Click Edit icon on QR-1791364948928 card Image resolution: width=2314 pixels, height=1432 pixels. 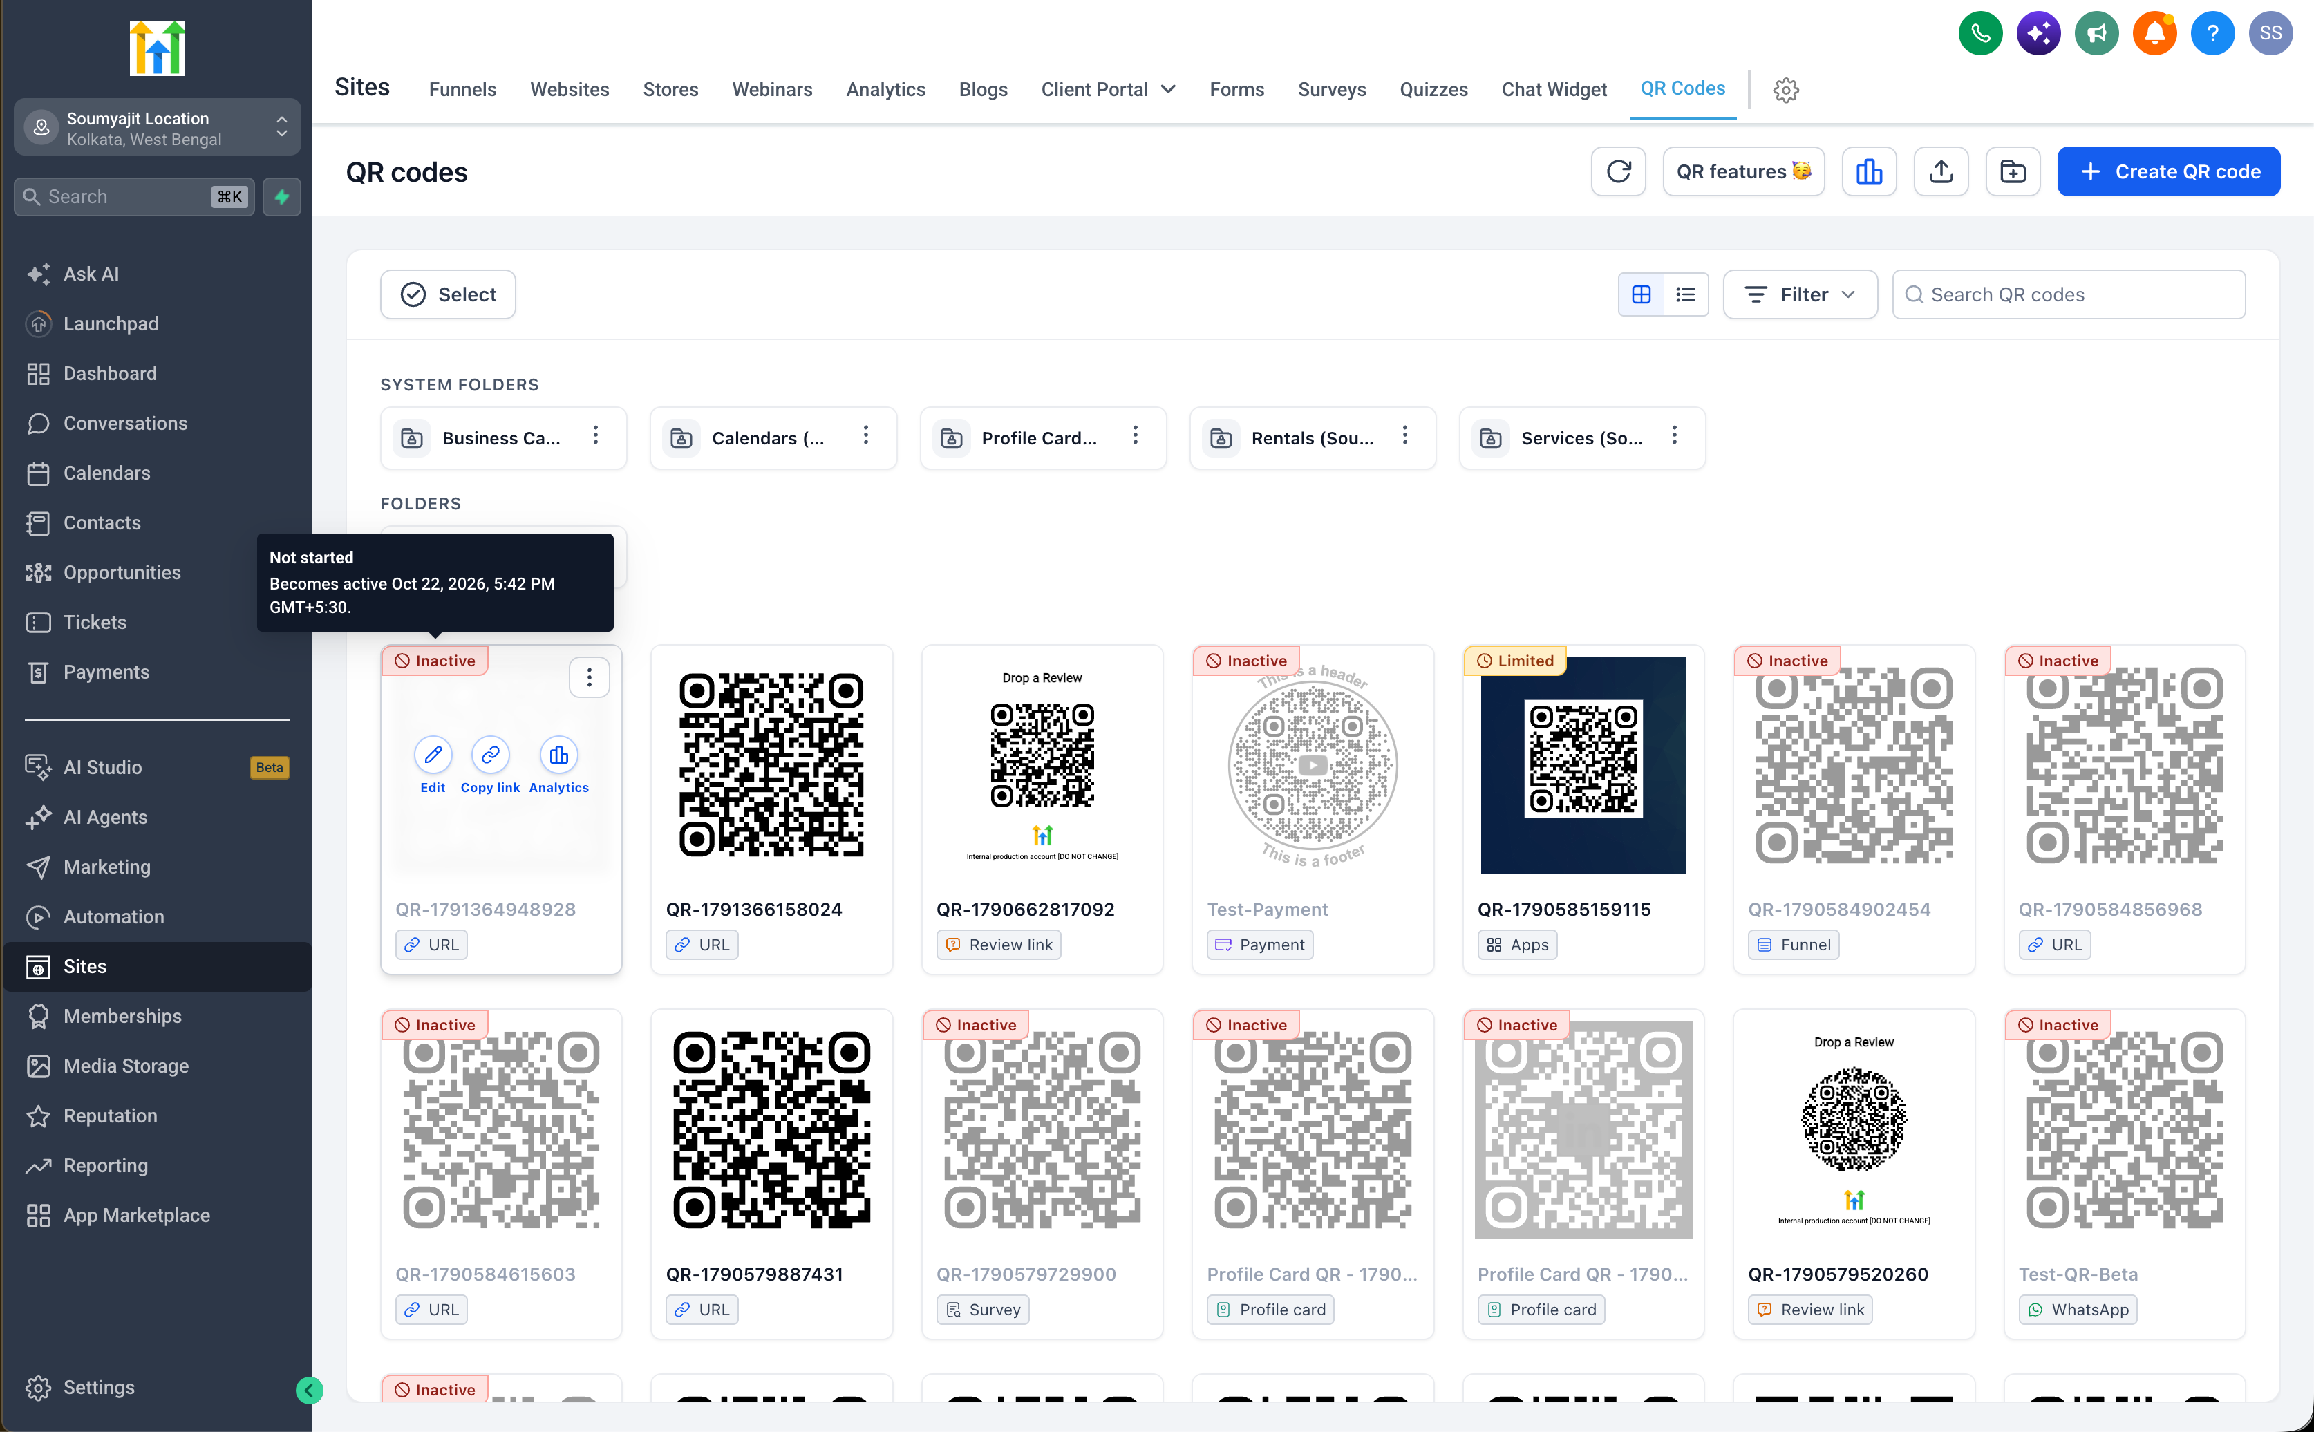433,755
